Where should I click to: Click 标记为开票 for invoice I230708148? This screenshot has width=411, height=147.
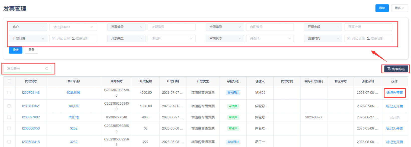click(x=394, y=93)
